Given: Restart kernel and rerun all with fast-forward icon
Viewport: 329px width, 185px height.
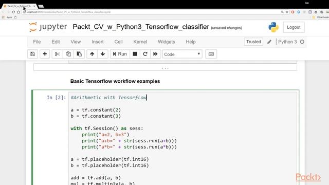Looking at the screenshot, I should click(x=155, y=54).
